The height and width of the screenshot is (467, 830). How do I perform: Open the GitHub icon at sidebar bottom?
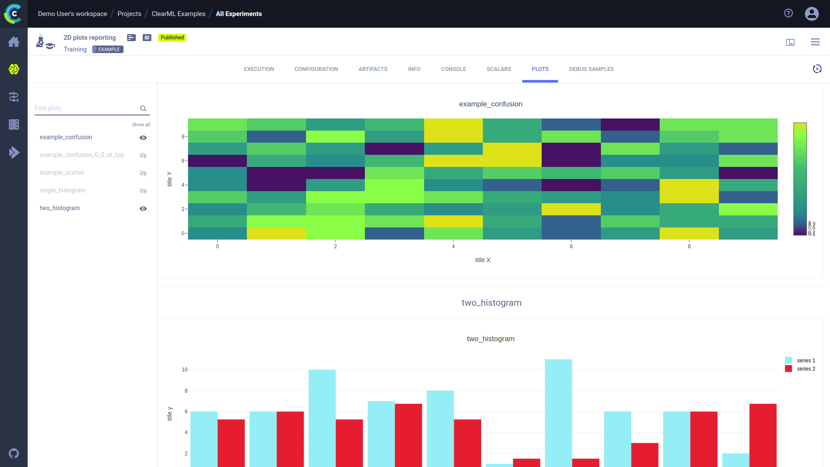click(x=14, y=453)
